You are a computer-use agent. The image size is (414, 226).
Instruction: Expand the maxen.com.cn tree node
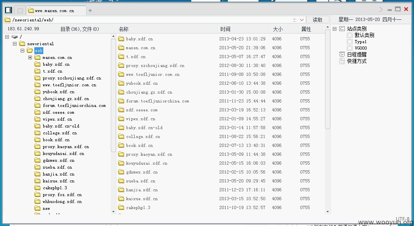(30, 57)
